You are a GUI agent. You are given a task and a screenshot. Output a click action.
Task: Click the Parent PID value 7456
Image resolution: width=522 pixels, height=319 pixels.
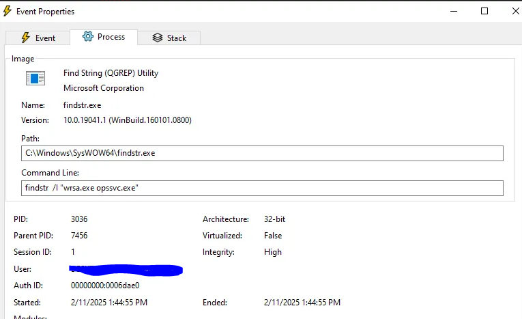tap(79, 236)
